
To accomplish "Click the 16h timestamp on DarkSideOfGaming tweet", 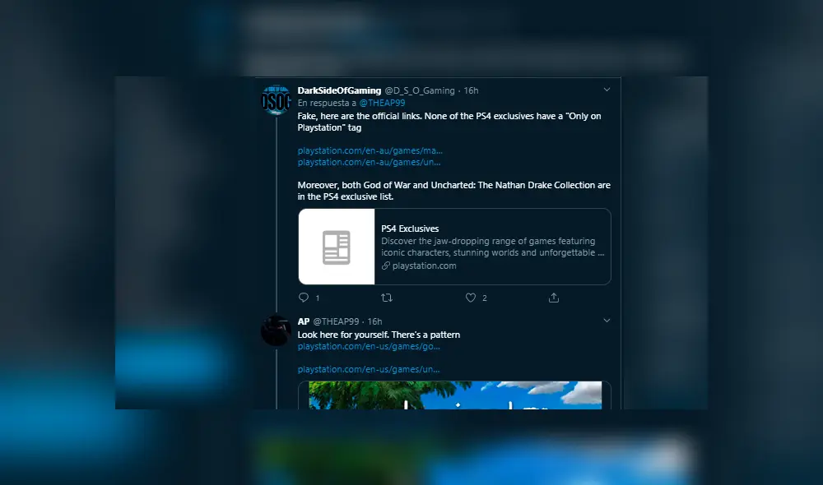I will pos(471,90).
